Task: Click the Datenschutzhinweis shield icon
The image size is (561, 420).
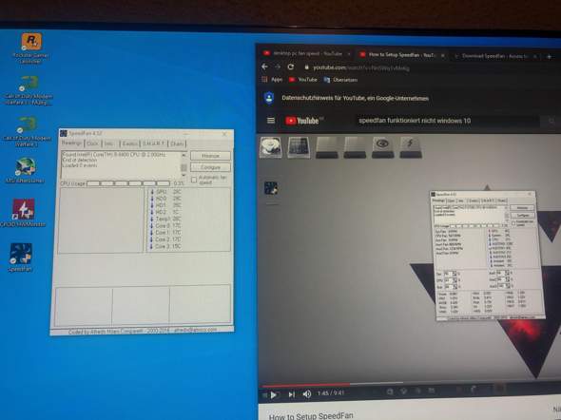Action: point(269,98)
